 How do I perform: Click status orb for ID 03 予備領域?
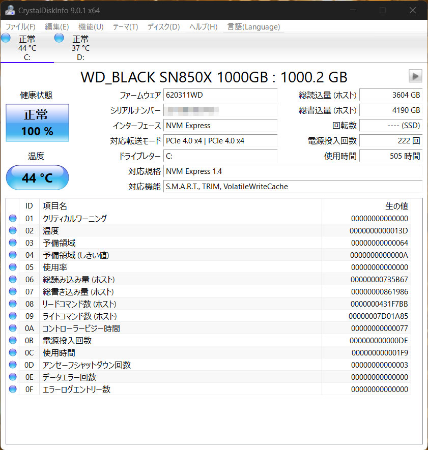coord(13,243)
